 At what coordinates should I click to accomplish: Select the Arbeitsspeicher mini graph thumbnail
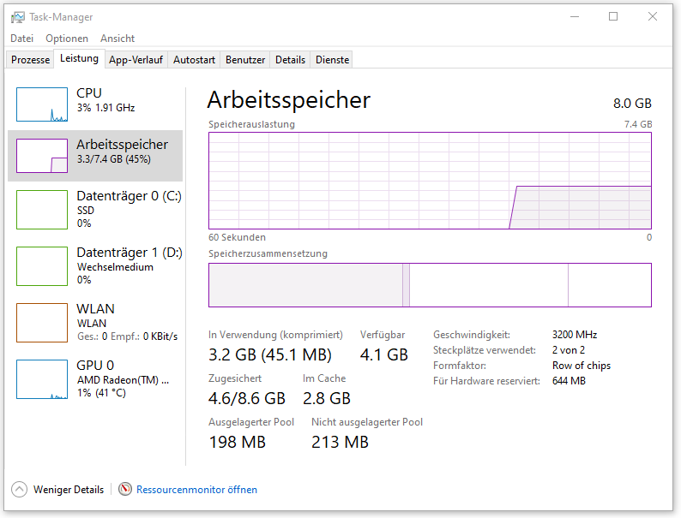42,156
